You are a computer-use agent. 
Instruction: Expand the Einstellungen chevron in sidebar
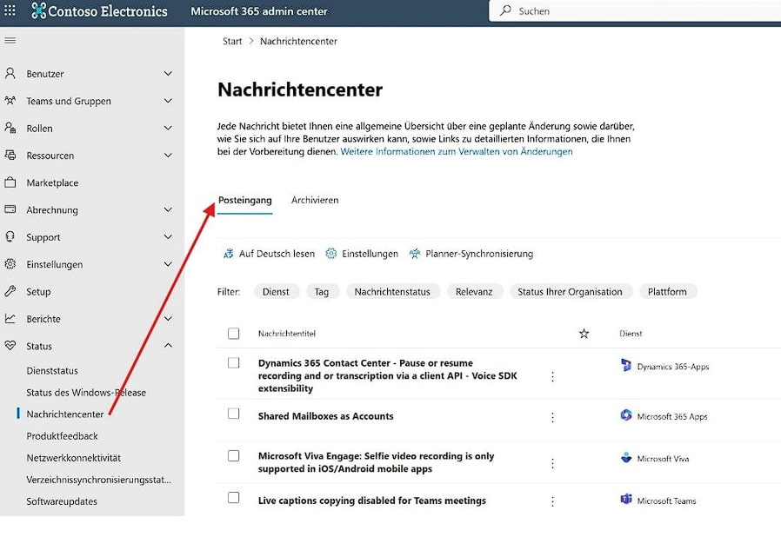[169, 264]
